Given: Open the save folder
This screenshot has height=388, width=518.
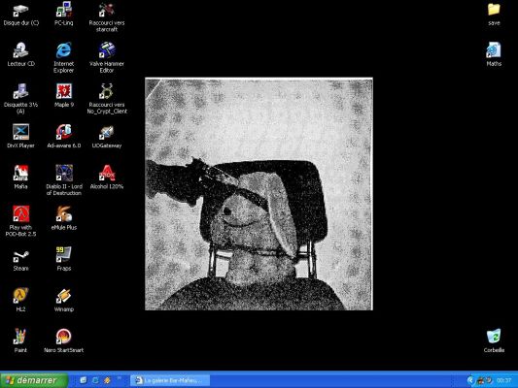Looking at the screenshot, I should [x=494, y=15].
